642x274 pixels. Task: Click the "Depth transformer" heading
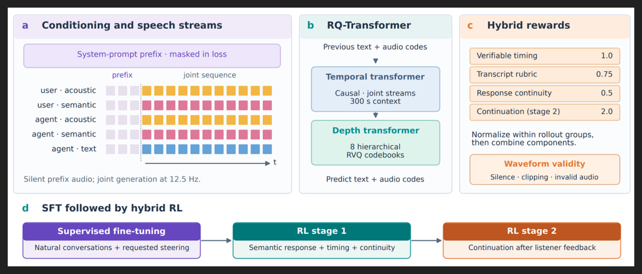[x=376, y=131]
